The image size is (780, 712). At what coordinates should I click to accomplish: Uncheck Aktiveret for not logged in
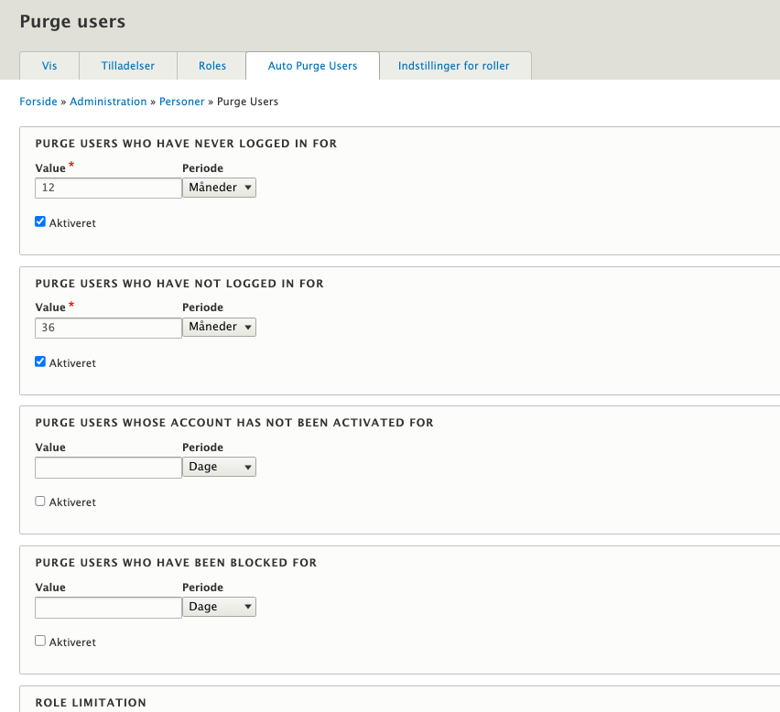point(40,361)
